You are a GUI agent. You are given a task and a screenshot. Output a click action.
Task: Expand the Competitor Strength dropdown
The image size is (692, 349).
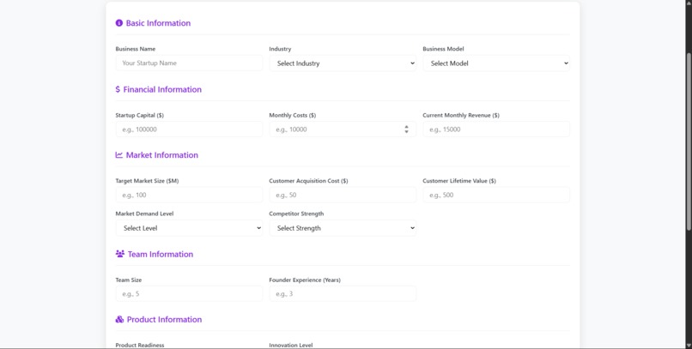pyautogui.click(x=343, y=228)
